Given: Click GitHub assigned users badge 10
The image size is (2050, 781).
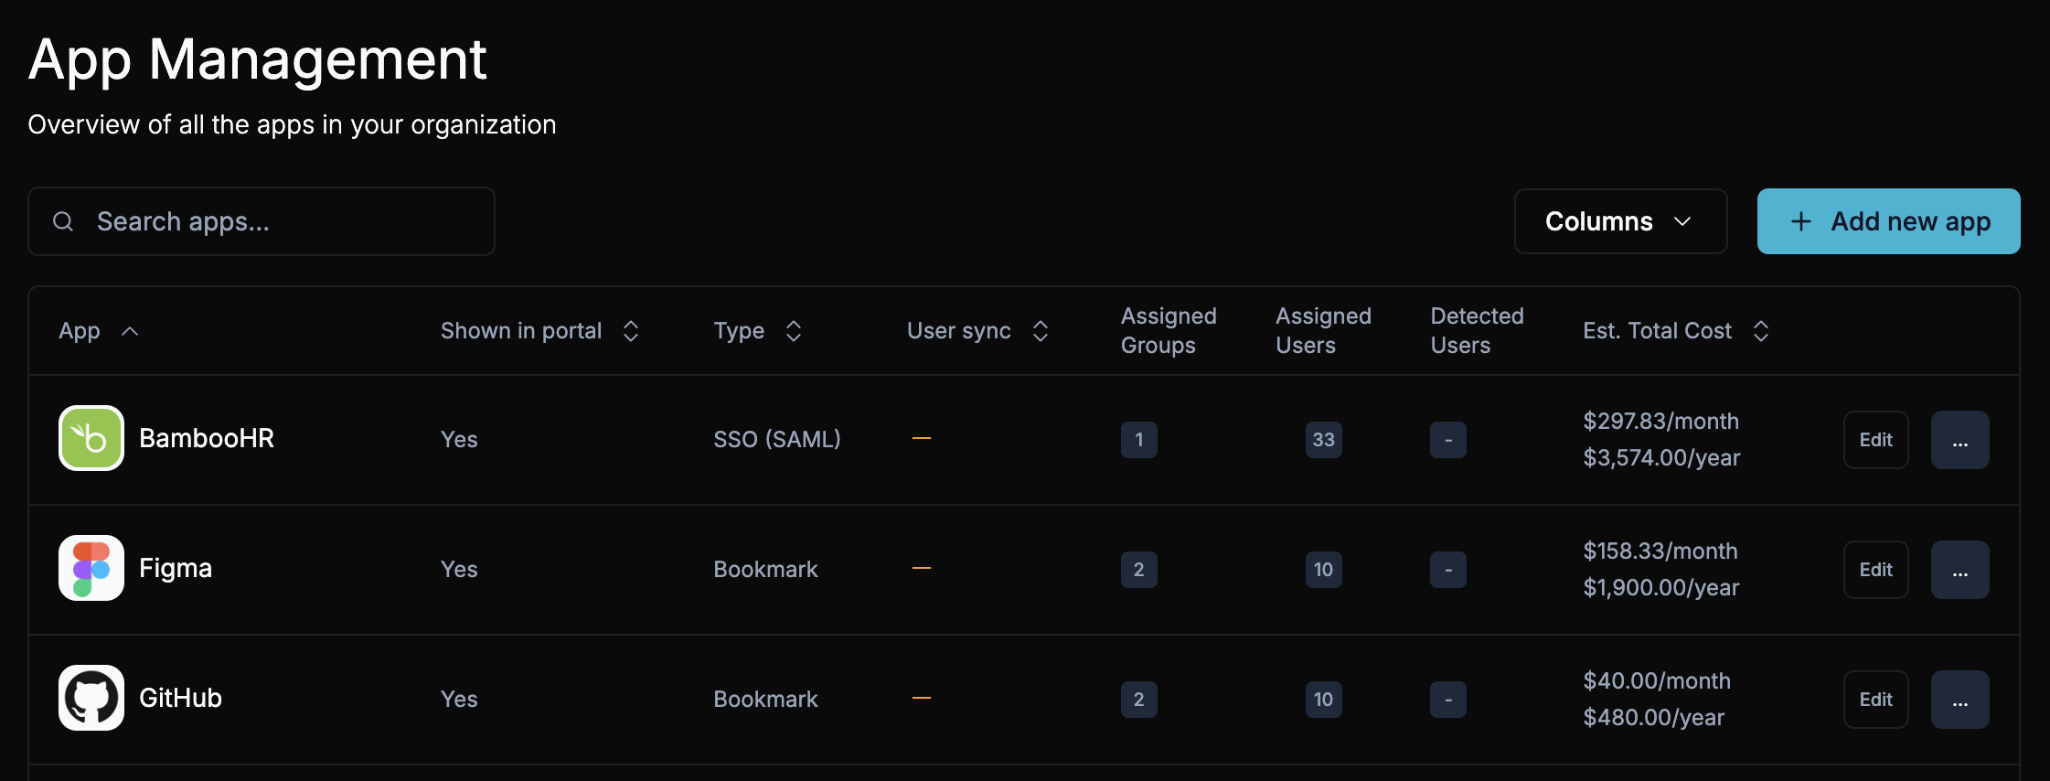Looking at the screenshot, I should pyautogui.click(x=1324, y=700).
